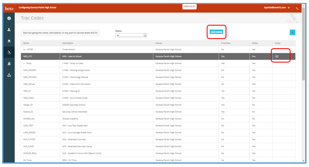
Task: Select the HONOR_ROLL name cell
Action: pos(30,153)
